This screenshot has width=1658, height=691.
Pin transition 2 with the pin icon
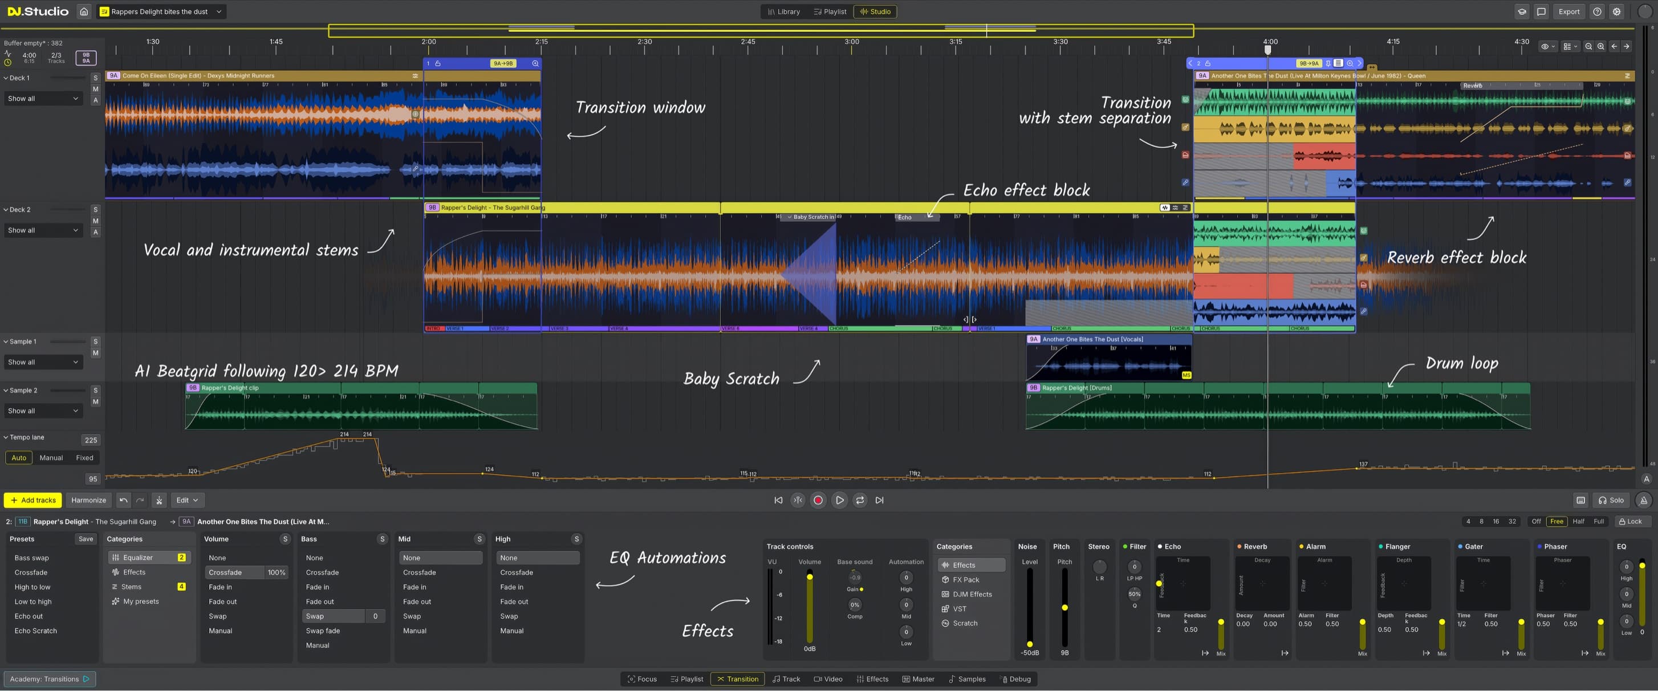coord(1328,64)
